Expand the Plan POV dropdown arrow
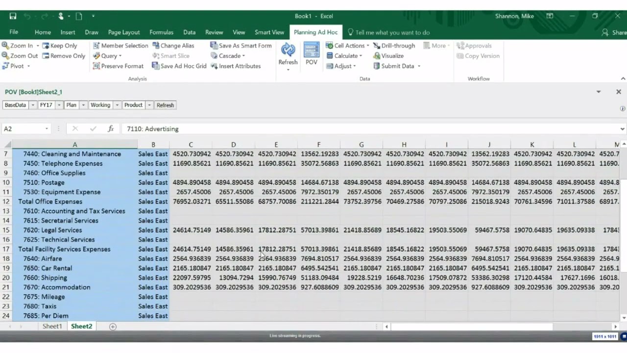This screenshot has width=627, height=353. 83,105
